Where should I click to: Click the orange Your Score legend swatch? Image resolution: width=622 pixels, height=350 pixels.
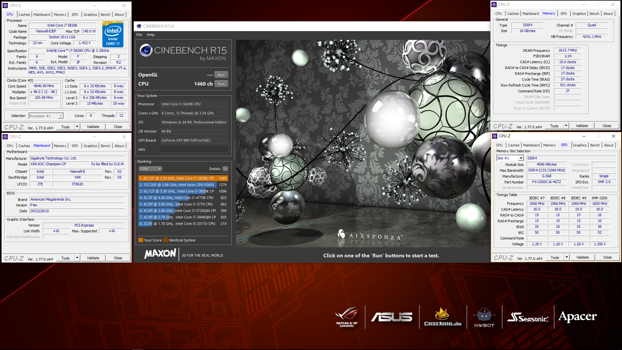141,240
